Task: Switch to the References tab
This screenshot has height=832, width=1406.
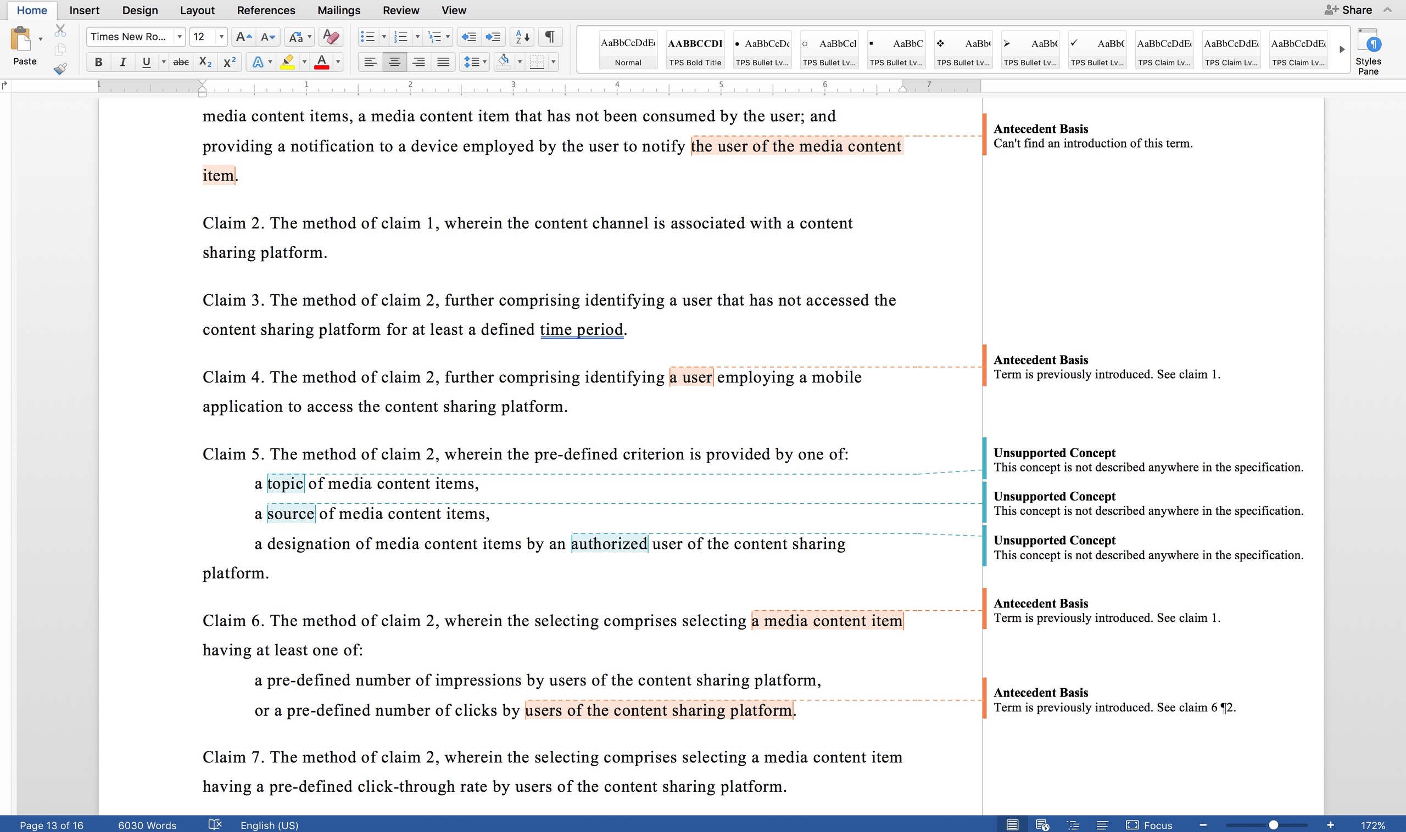Action: [265, 10]
